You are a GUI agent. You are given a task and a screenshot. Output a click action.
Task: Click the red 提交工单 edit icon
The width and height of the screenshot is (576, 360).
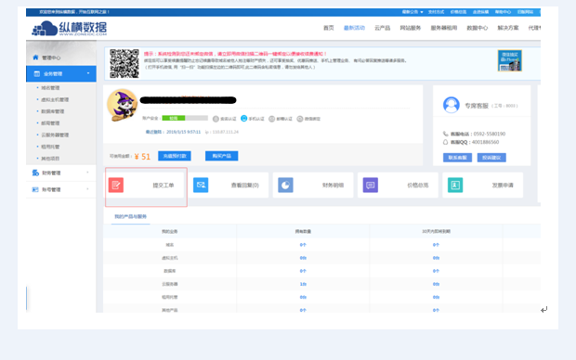116,185
